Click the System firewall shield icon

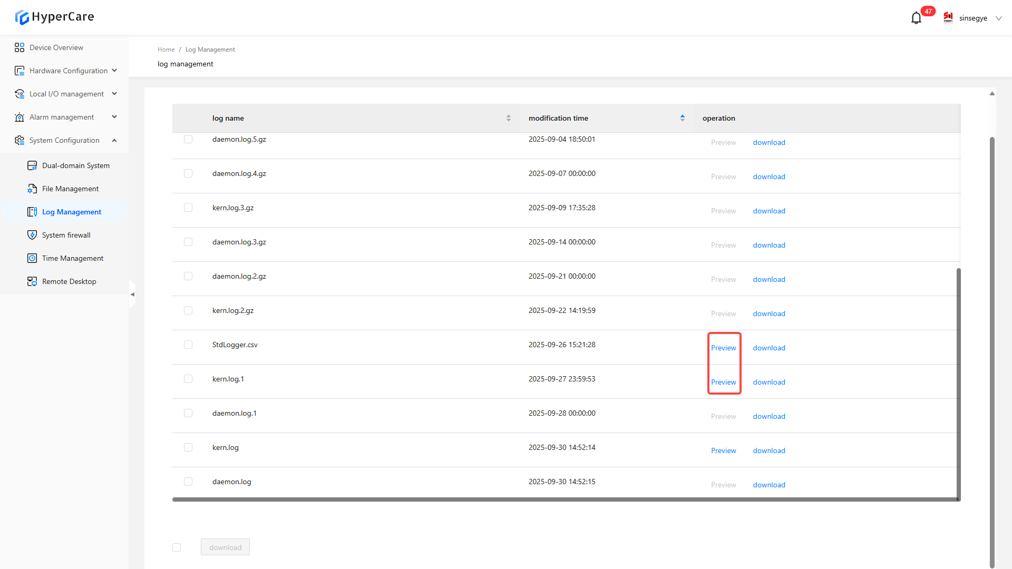click(32, 235)
